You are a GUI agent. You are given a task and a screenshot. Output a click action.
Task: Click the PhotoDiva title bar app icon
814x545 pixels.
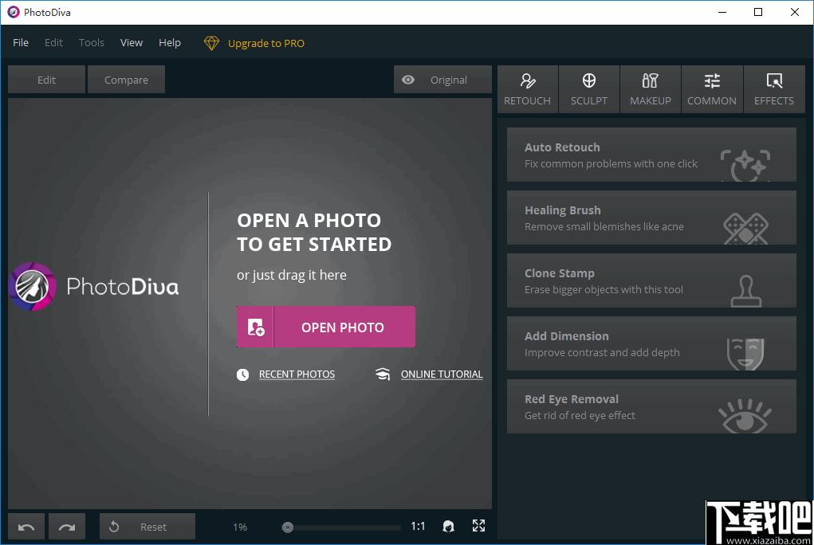click(14, 12)
